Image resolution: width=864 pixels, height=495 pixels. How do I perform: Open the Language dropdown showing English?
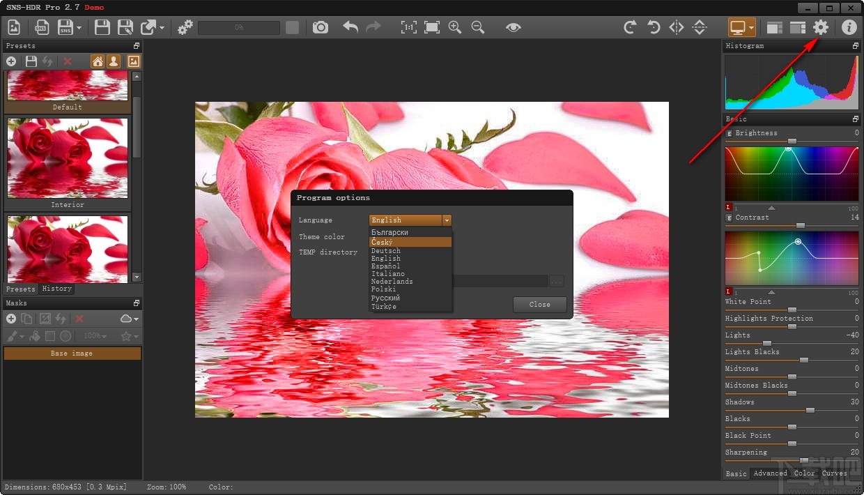click(x=410, y=220)
